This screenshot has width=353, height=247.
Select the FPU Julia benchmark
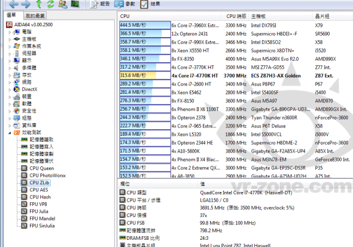(x=39, y=212)
